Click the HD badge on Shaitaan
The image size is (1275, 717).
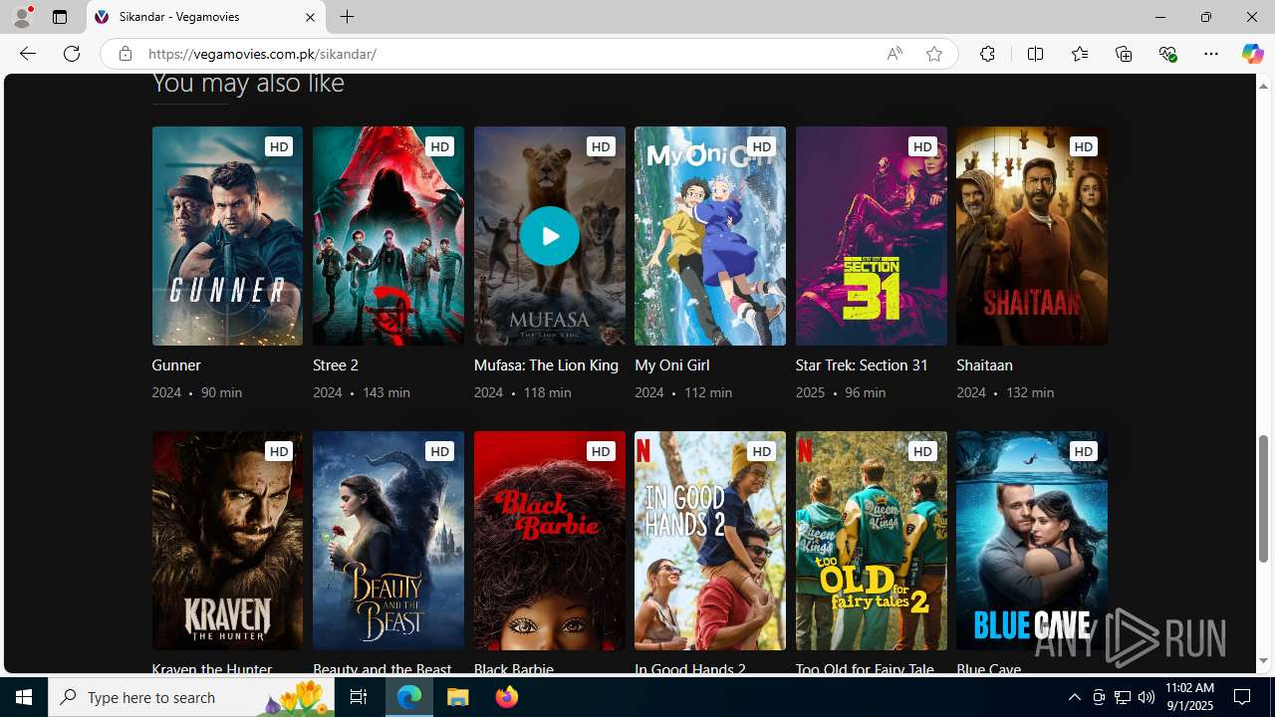pyautogui.click(x=1084, y=146)
